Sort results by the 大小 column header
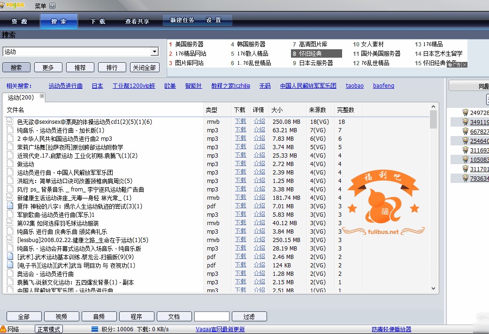 [x=277, y=110]
